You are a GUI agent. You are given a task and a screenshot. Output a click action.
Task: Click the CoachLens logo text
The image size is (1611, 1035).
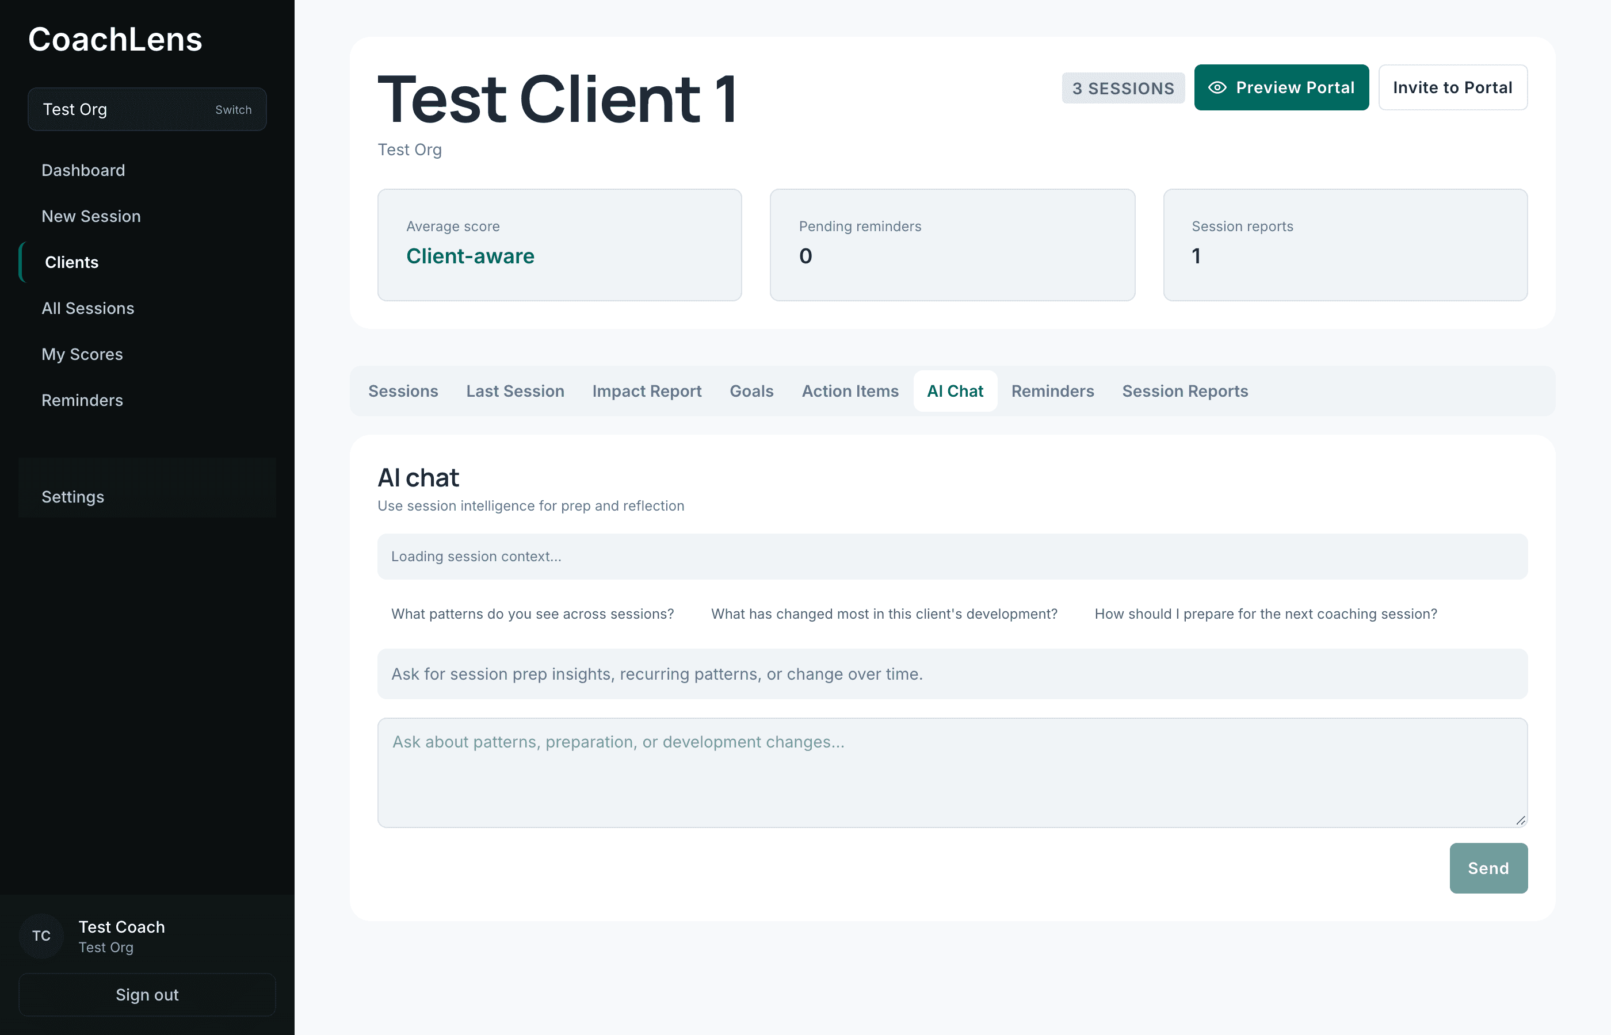pyautogui.click(x=115, y=39)
